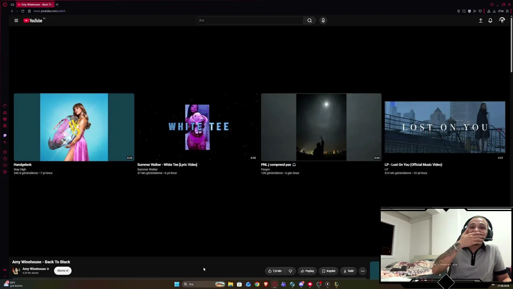Open the PNL j comprend pas title
The height and width of the screenshot is (289, 513).
(278, 165)
